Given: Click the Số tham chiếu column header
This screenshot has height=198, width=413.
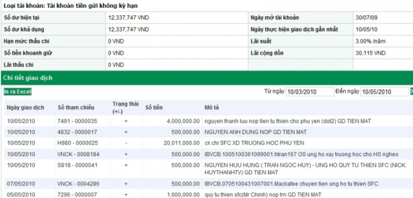Looking at the screenshot, I should [x=76, y=108].
